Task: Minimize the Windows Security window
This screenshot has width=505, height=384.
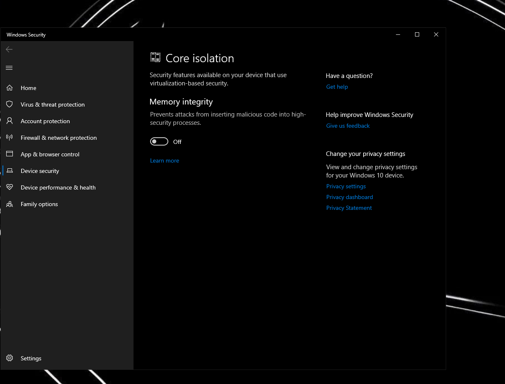Action: pyautogui.click(x=398, y=34)
